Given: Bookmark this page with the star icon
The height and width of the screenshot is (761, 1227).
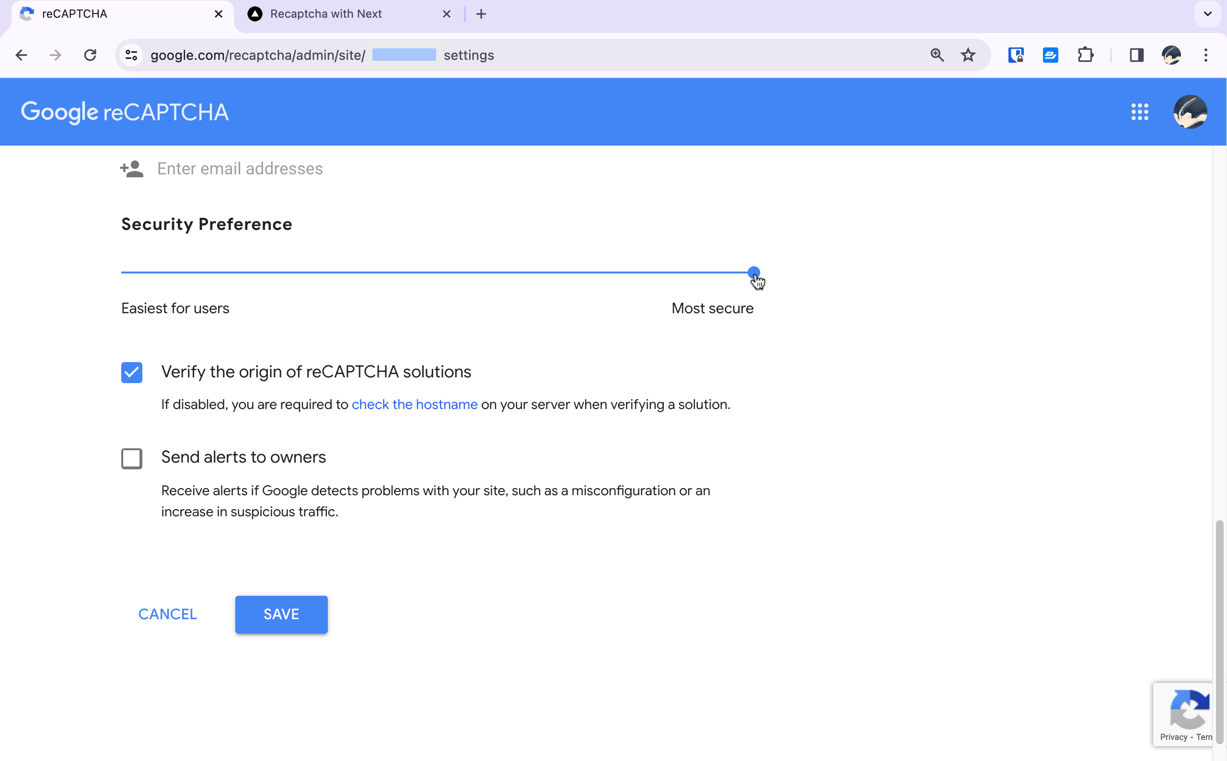Looking at the screenshot, I should pyautogui.click(x=968, y=55).
